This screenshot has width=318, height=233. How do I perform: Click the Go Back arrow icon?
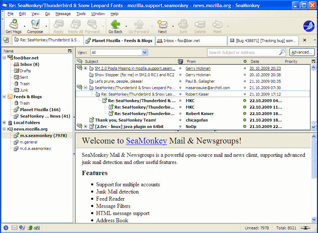click(116, 24)
